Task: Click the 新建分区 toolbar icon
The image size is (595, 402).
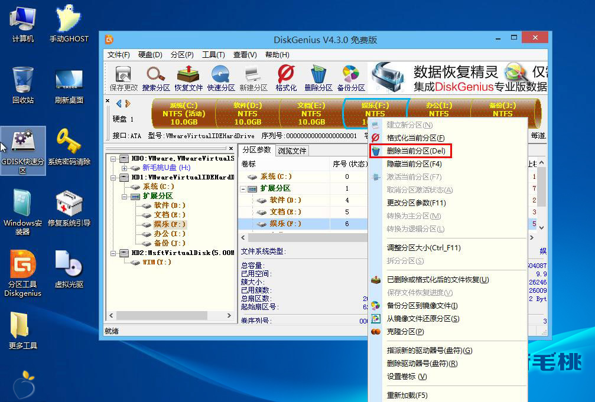Action: (253, 79)
